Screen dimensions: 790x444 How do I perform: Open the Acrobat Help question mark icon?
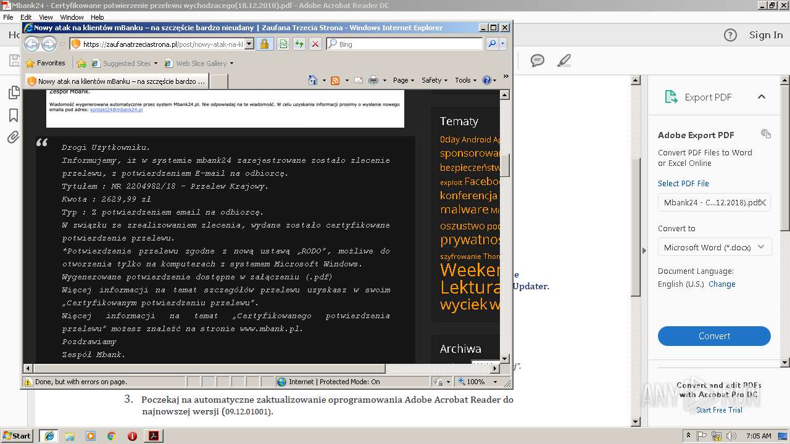coord(730,35)
